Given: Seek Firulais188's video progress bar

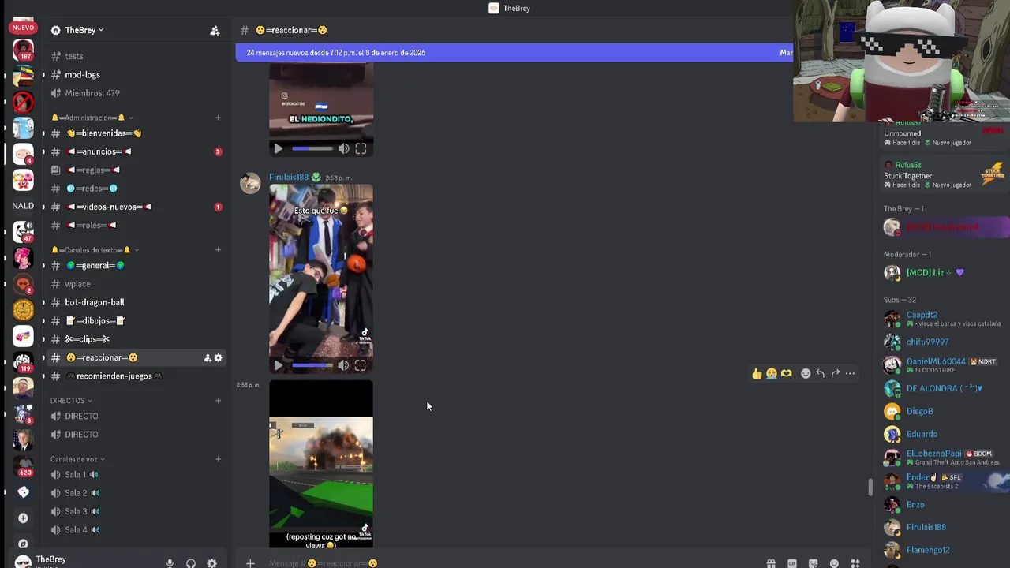Looking at the screenshot, I should click(x=312, y=365).
